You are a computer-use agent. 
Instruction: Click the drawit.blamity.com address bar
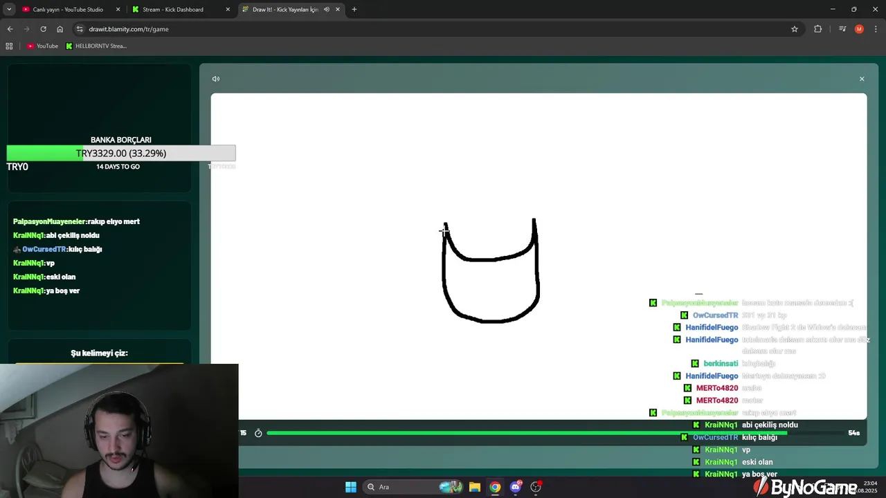tap(436, 29)
